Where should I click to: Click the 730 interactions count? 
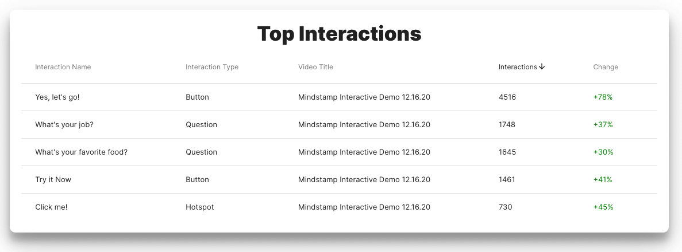click(505, 207)
